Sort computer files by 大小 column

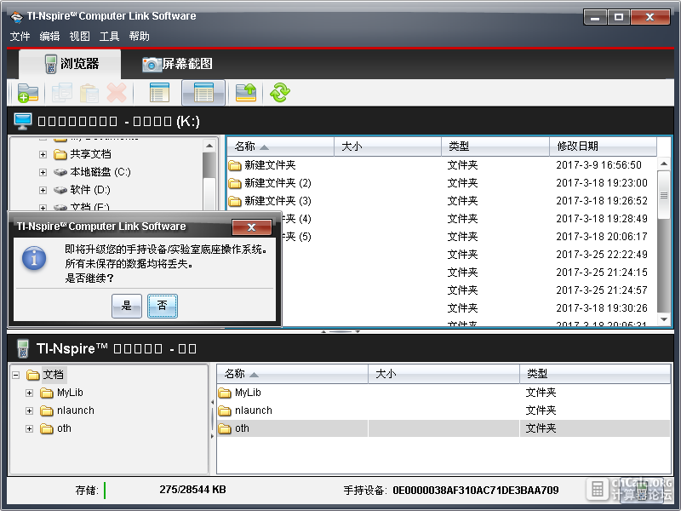(x=387, y=146)
